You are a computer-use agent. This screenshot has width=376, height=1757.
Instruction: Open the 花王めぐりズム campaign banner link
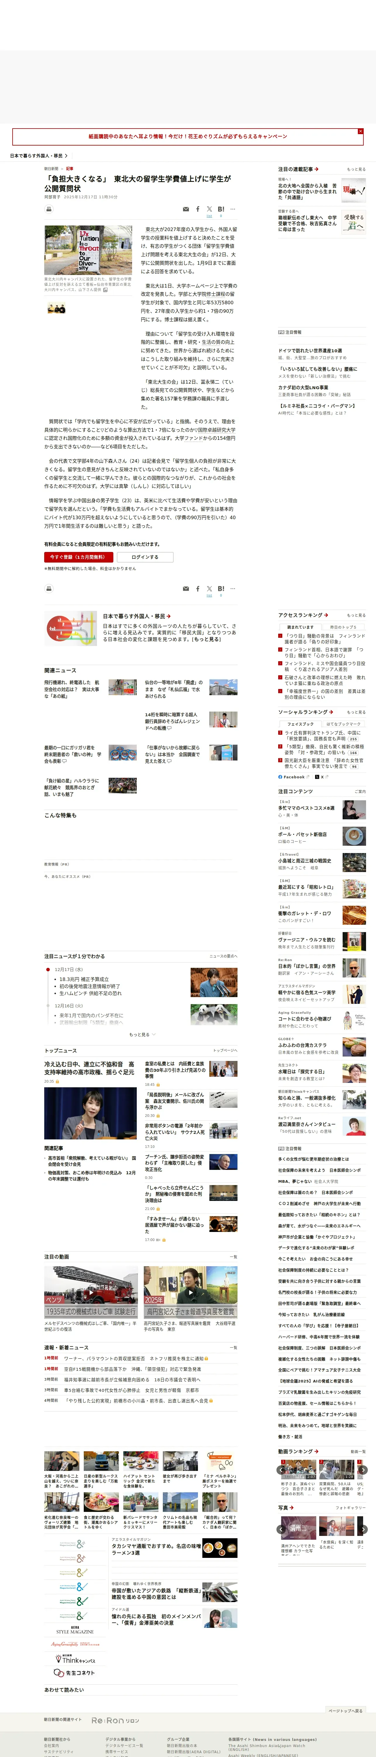point(188,136)
